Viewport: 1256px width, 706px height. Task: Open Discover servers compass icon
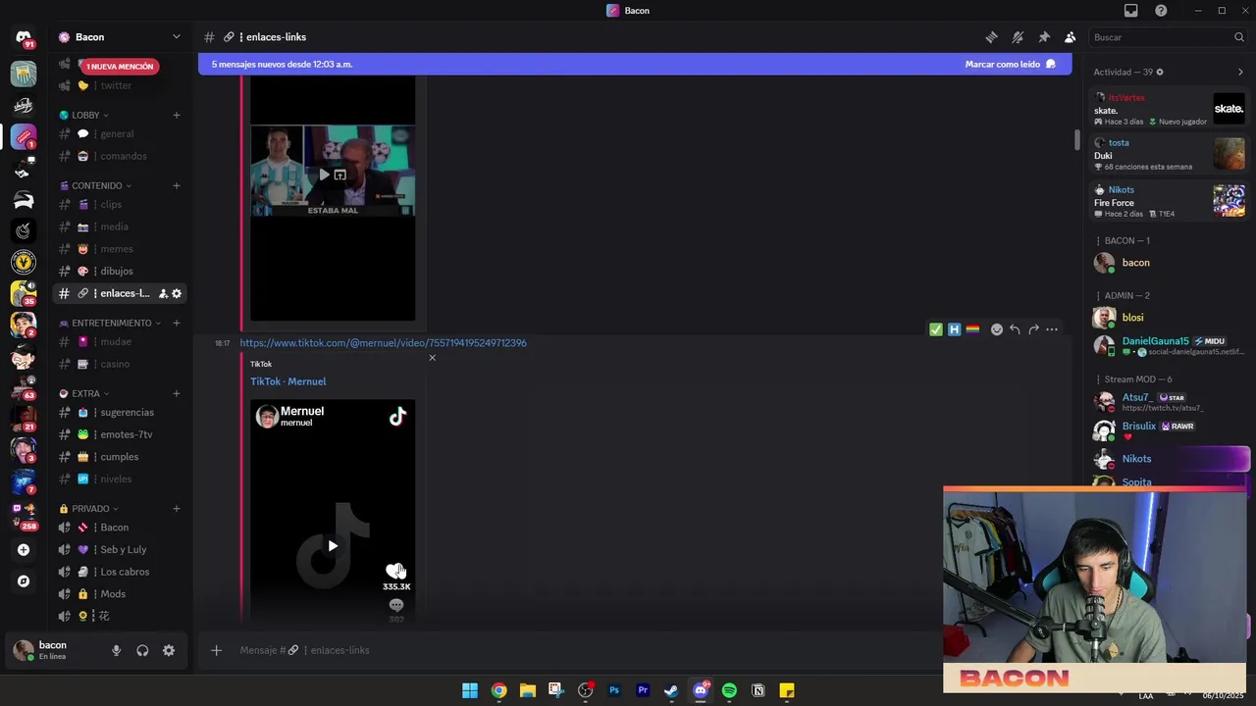[24, 581]
